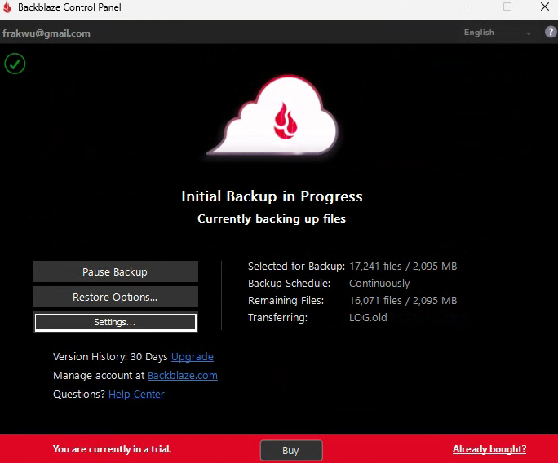The height and width of the screenshot is (463, 558).
Task: Click the Upgrade version history link
Action: [193, 357]
